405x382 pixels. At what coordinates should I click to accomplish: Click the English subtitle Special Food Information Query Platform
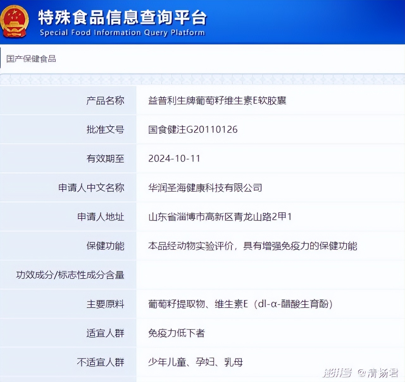pyautogui.click(x=121, y=33)
